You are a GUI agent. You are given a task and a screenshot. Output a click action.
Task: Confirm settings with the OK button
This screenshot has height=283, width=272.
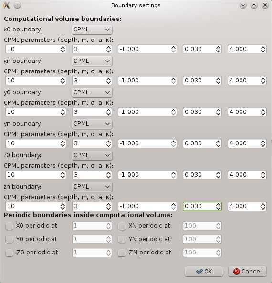(x=204, y=272)
